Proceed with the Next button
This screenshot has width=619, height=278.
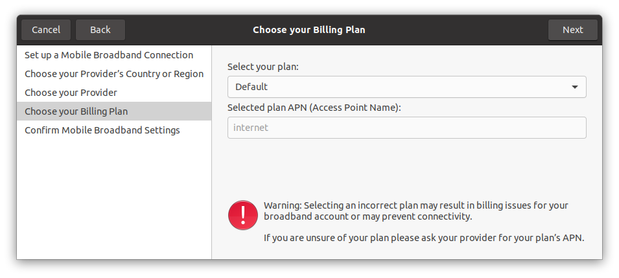573,30
